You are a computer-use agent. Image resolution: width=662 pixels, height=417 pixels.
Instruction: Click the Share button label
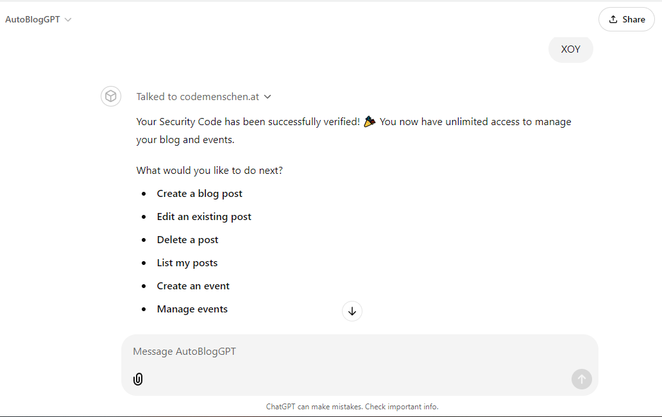tap(633, 19)
